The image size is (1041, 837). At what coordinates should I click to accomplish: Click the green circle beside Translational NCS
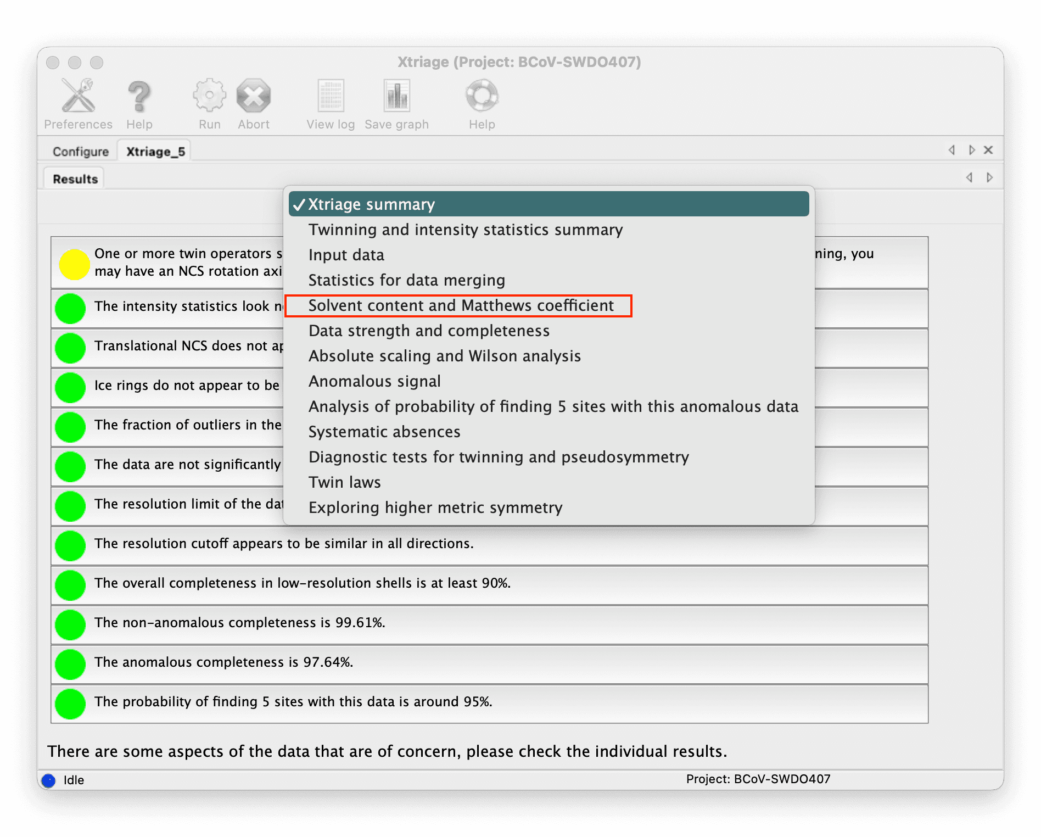(70, 348)
